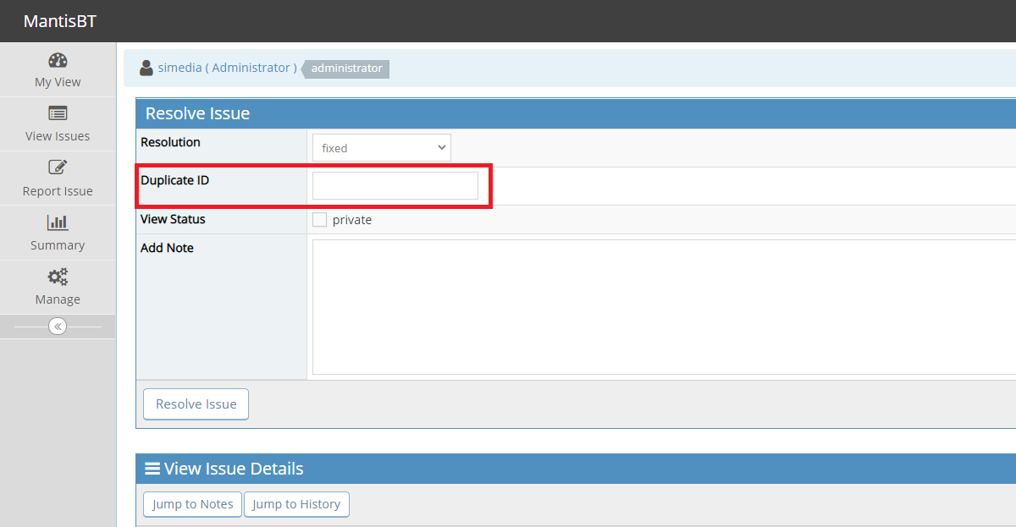
Task: Collapse the sidebar with the double-chevron button
Action: point(58,327)
